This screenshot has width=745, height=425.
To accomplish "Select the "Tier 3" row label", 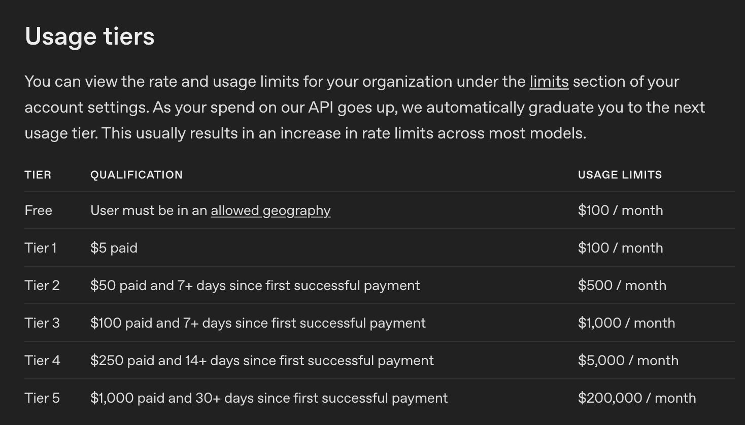I will click(x=42, y=323).
